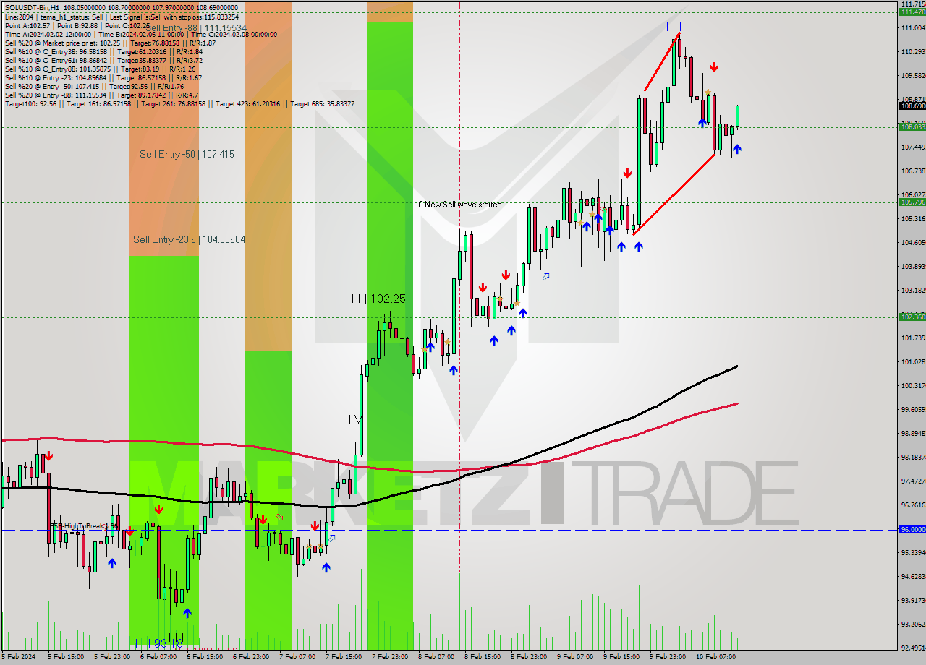Image resolution: width=926 pixels, height=665 pixels.
Task: Click the 8 Feb 07:00 time axis label
Action: [436, 656]
